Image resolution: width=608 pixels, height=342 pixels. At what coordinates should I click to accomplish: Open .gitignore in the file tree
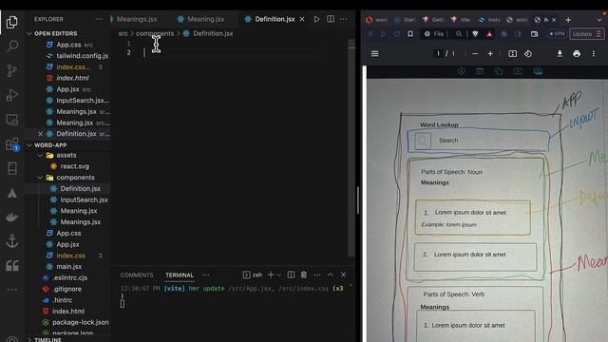coord(68,289)
